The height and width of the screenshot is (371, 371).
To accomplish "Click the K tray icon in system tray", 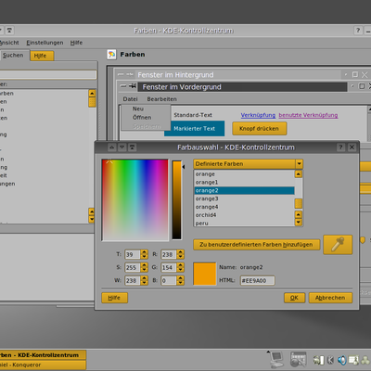I will pos(330,360).
